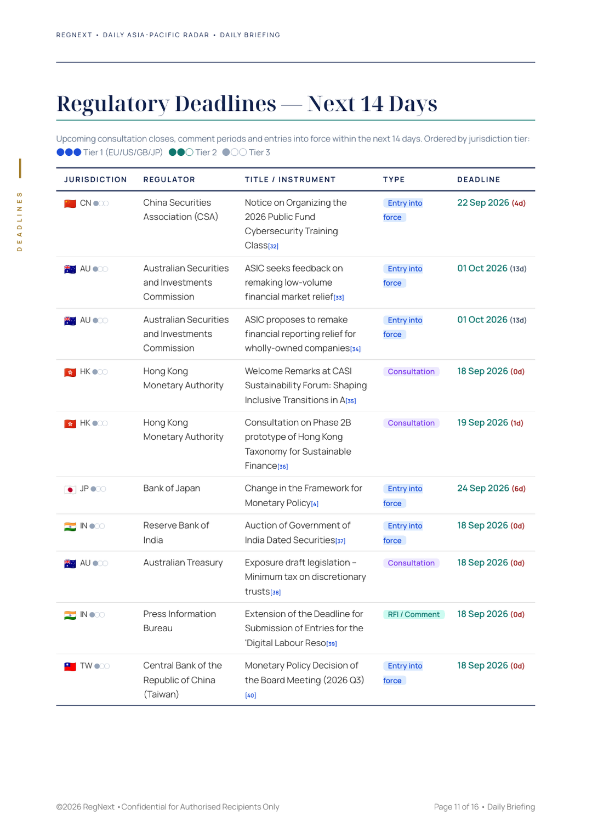The image size is (592, 838).
Task: Click the vertical 'DEADLINES' side label
Action: point(20,222)
